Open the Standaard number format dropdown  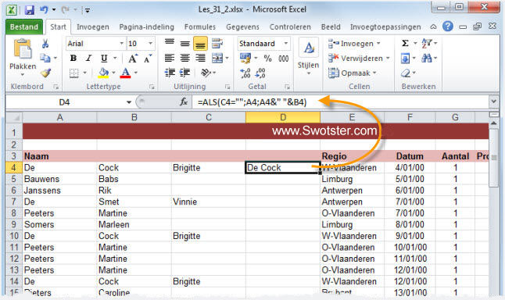point(285,44)
